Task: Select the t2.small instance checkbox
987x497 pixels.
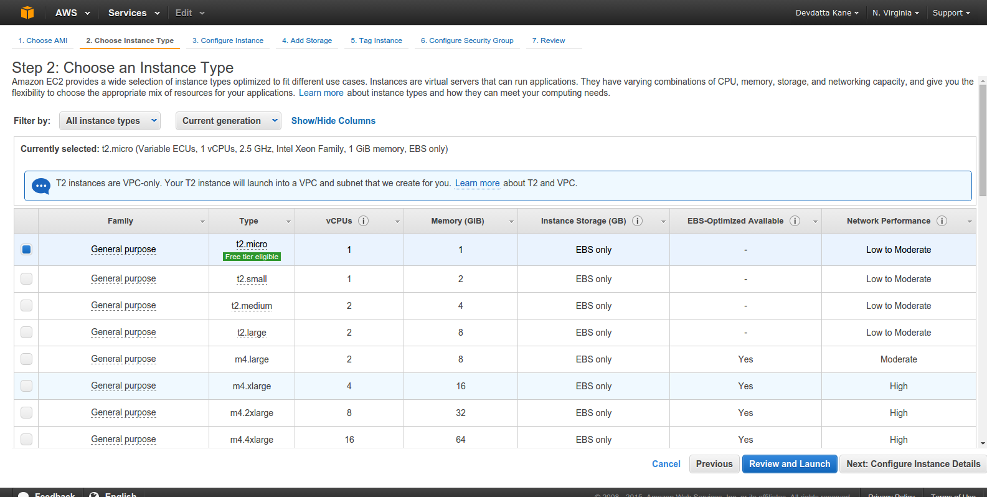Action: [26, 279]
